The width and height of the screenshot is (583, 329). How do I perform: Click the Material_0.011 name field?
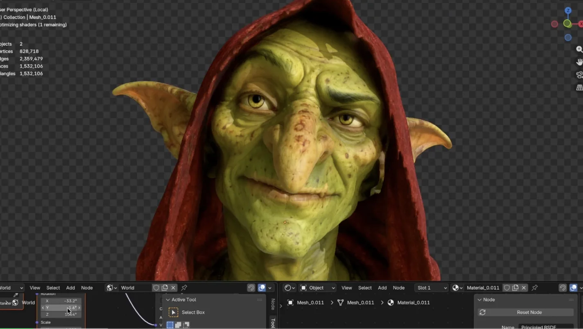(483, 288)
